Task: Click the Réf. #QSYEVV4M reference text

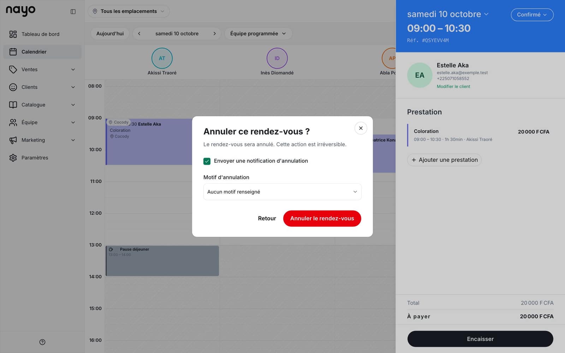Action: click(428, 40)
